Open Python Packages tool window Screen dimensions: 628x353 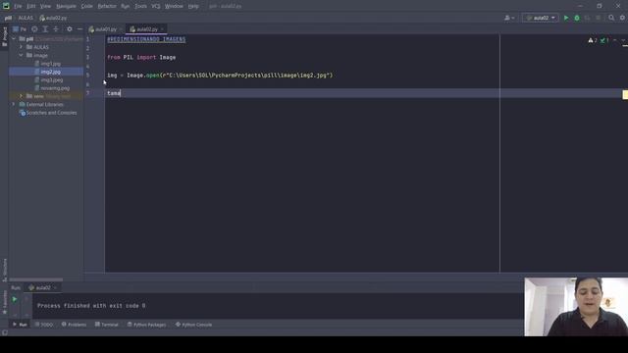146,325
